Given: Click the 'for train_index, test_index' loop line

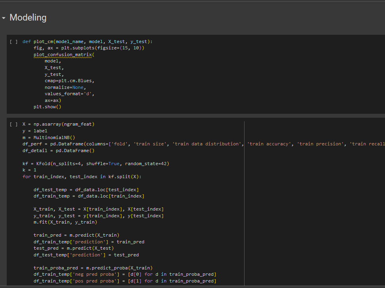Looking at the screenshot, I should coord(82,177).
